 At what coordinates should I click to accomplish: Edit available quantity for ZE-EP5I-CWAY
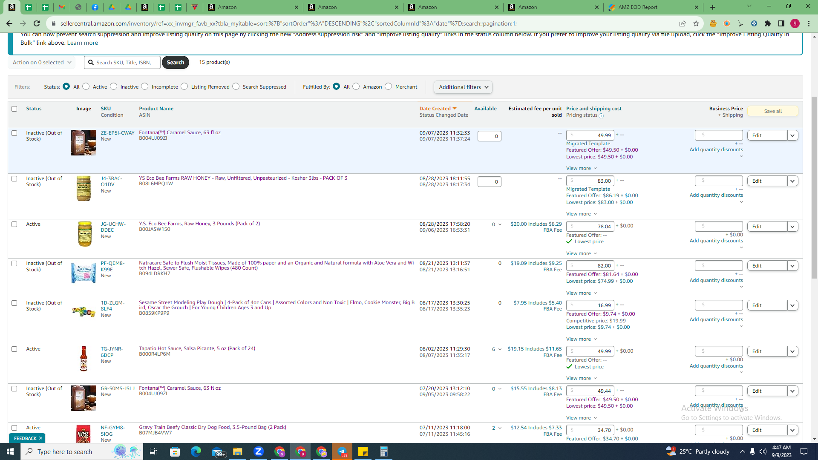489,136
